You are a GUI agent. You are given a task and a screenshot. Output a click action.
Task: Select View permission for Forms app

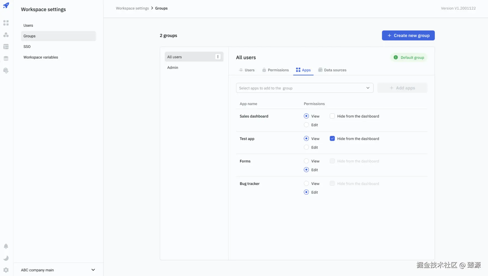point(306,161)
